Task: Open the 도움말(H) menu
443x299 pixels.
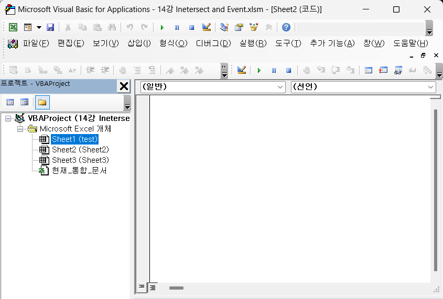Action: 411,43
